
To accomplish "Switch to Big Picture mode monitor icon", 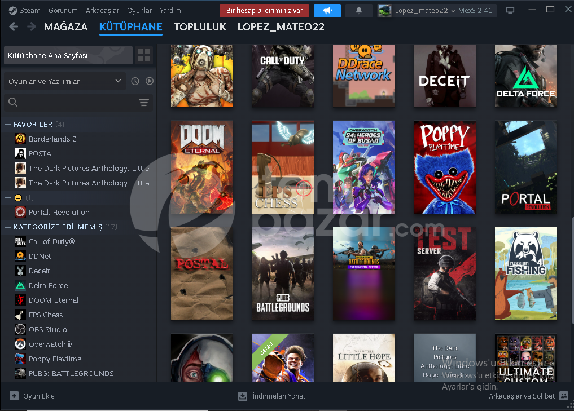I will [x=510, y=11].
